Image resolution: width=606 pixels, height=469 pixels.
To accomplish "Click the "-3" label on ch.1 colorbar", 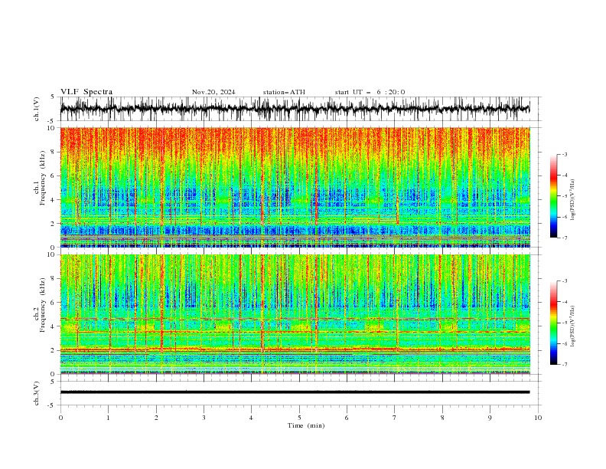I will 565,154.
